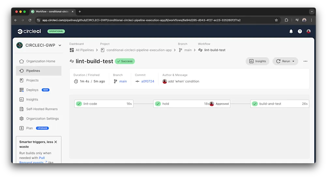Click the browser address bar URL
Screen dimensions: 327x178
pyautogui.click(x=141, y=20)
